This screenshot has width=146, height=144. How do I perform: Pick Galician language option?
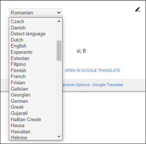tap(32, 89)
